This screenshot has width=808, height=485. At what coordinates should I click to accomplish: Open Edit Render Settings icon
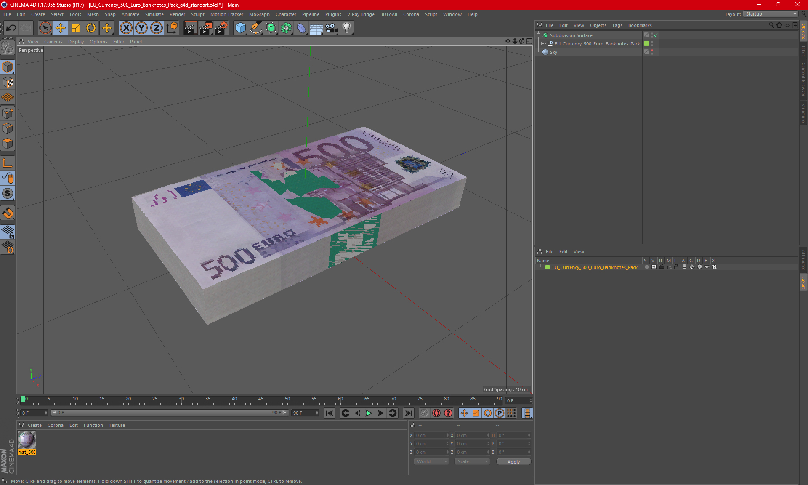[x=221, y=28]
